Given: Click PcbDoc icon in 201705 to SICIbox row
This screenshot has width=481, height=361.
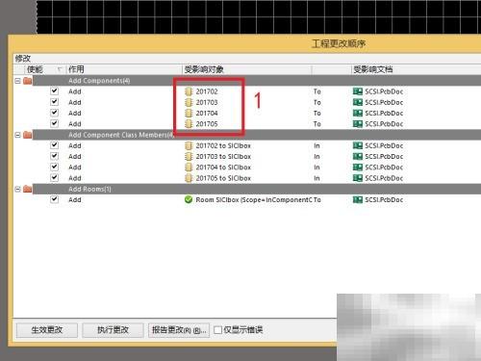Looking at the screenshot, I should pyautogui.click(x=358, y=178).
